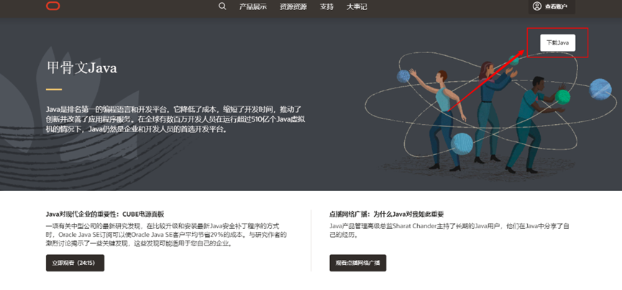The image size is (622, 290).
Task: Click the 立即观看 (24:15) button
Action: tap(75, 263)
